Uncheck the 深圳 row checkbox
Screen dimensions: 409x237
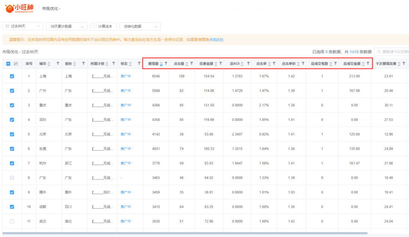[12, 120]
